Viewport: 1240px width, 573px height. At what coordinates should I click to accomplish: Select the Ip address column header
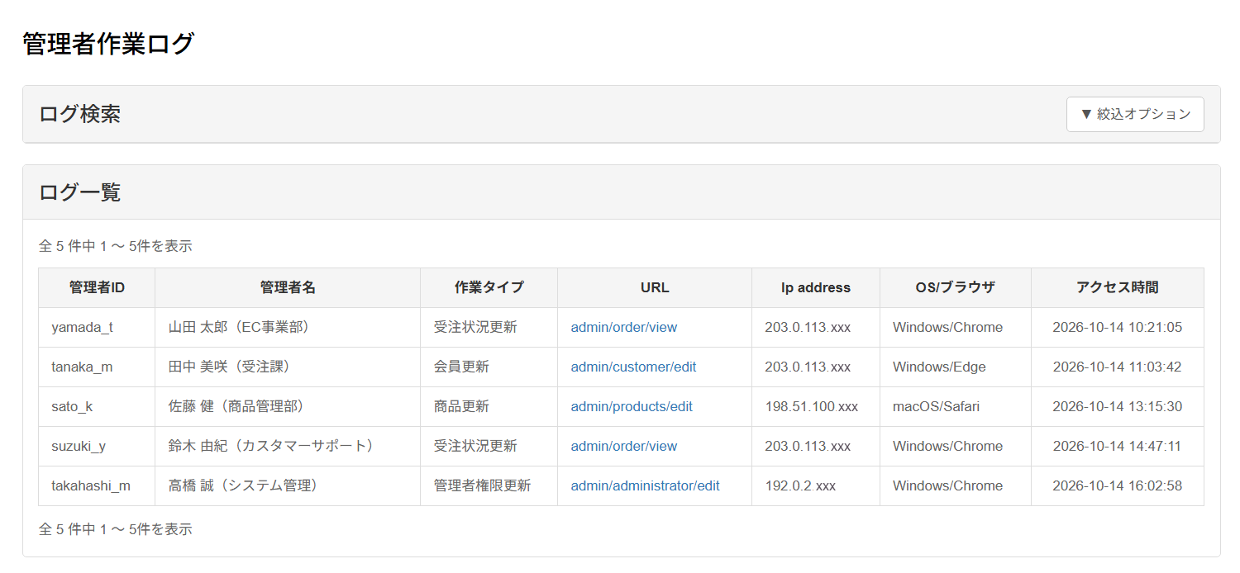coord(816,287)
